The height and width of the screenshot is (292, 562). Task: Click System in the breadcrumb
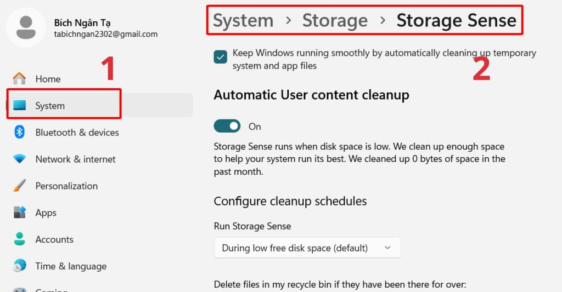point(243,20)
